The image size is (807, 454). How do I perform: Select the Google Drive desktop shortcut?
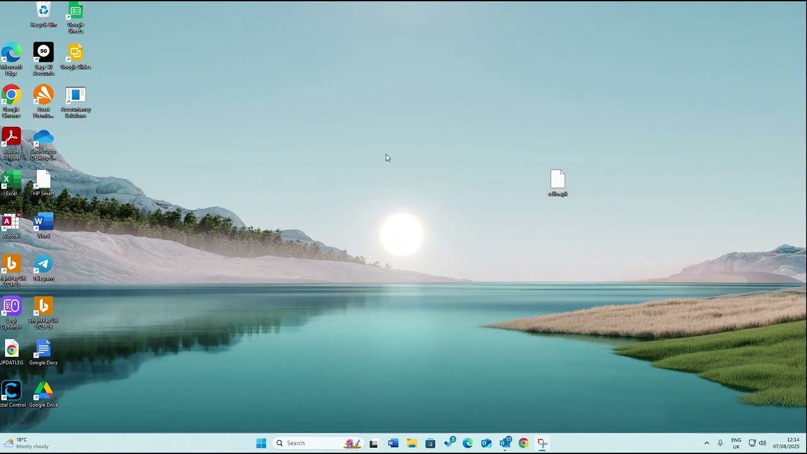tap(44, 394)
